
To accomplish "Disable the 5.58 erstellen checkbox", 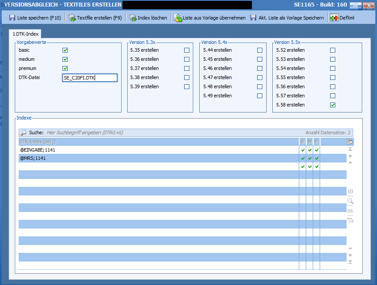I will point(333,105).
